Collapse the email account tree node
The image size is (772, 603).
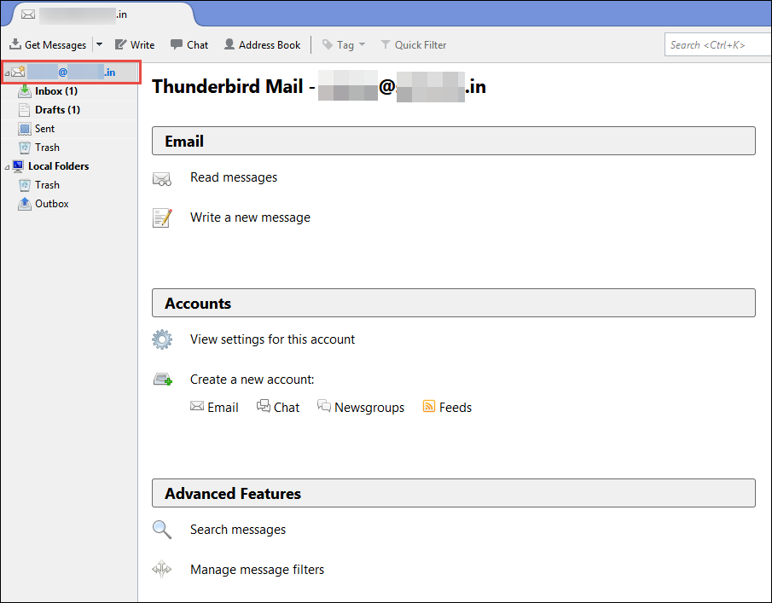click(x=7, y=73)
